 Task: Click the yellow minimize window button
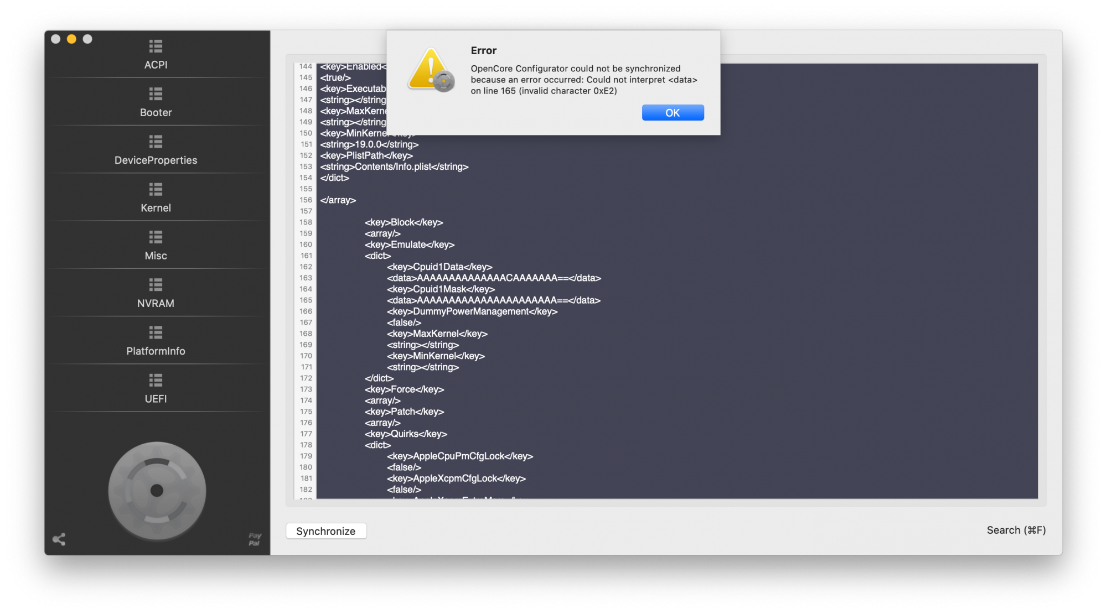[x=71, y=39]
